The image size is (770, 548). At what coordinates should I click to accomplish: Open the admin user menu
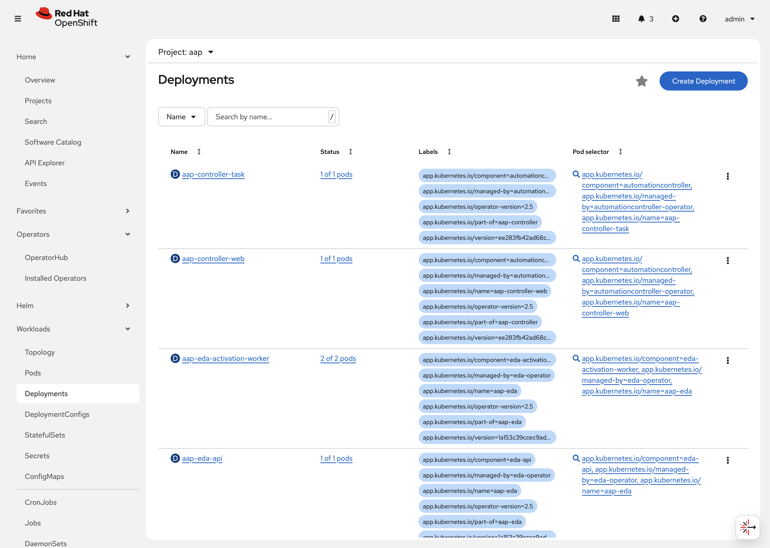click(x=739, y=19)
